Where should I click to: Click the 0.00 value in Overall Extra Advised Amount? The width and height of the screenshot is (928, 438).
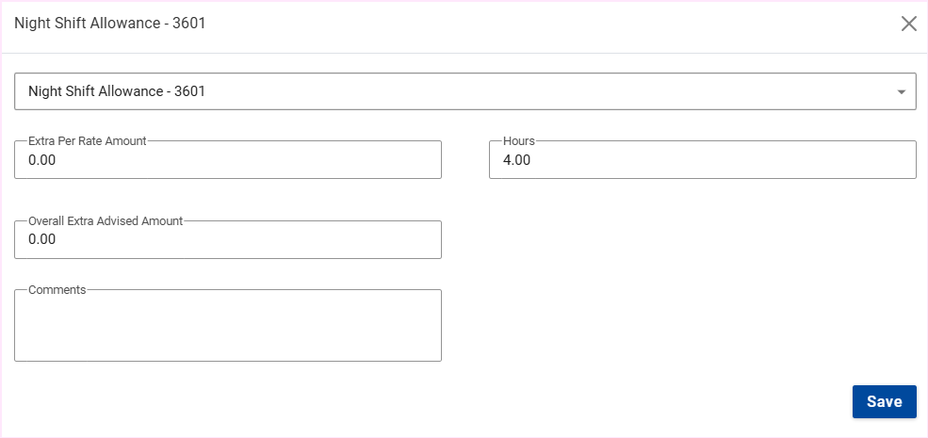pyautogui.click(x=42, y=240)
